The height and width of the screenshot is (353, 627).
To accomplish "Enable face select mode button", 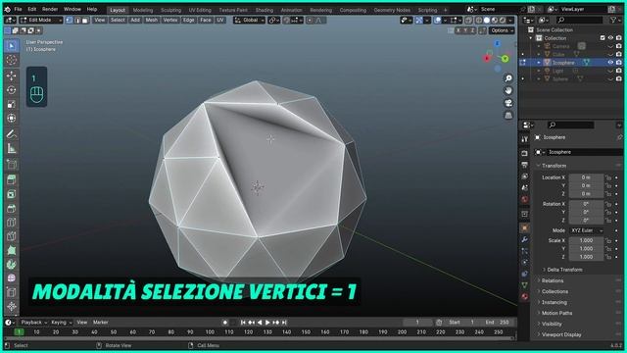I will tap(85, 20).
